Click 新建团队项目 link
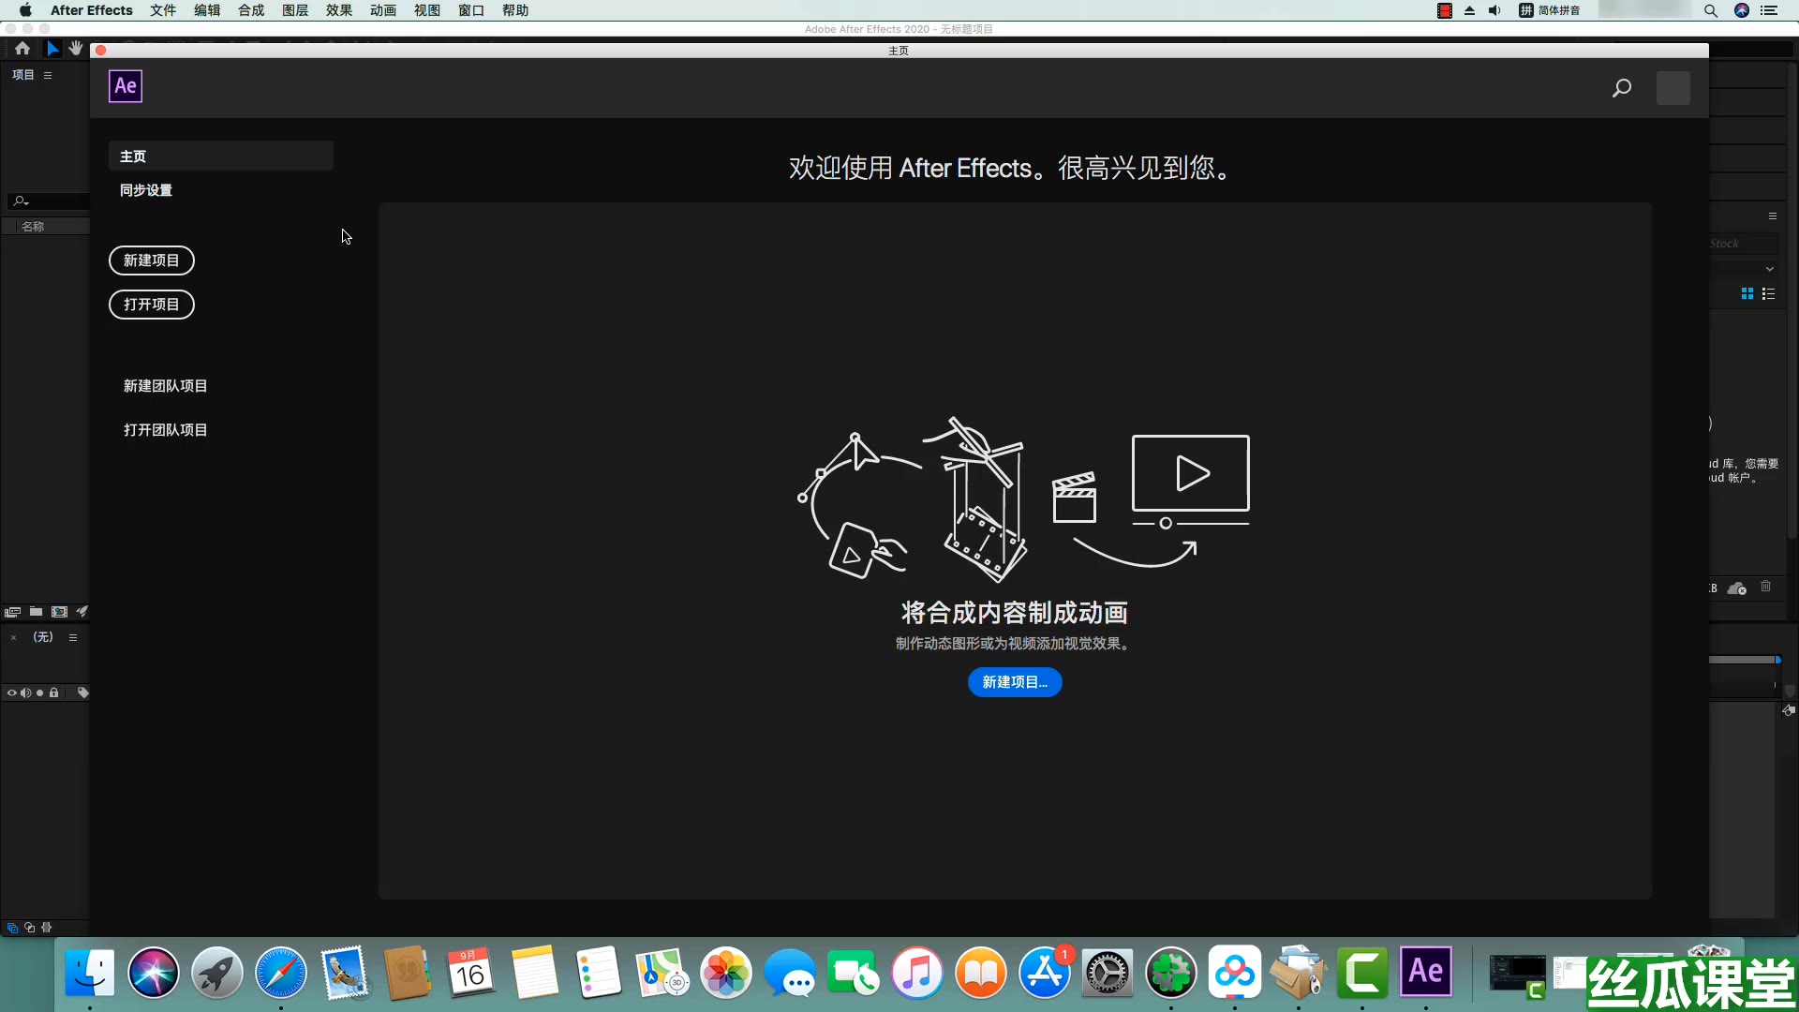This screenshot has width=1799, height=1012. point(166,386)
